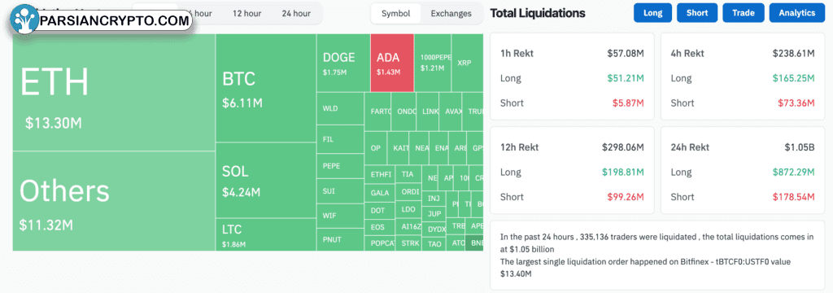Open the 24h Rekt card

click(x=743, y=170)
